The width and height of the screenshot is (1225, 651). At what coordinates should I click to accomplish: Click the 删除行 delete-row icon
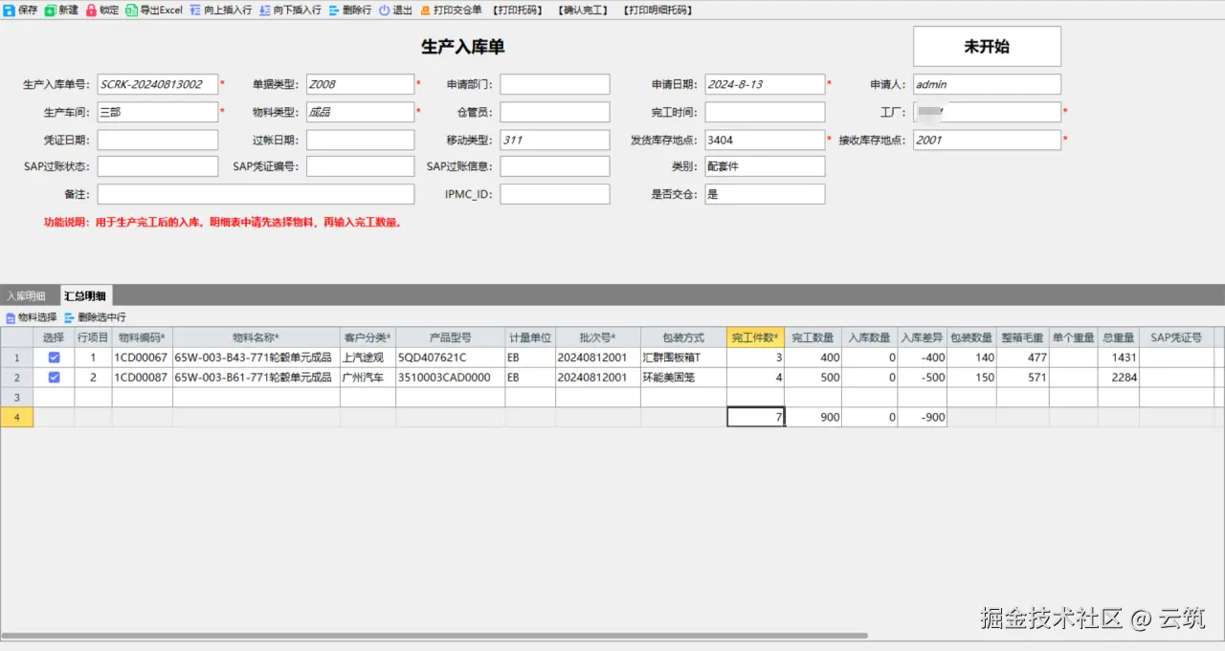(334, 11)
